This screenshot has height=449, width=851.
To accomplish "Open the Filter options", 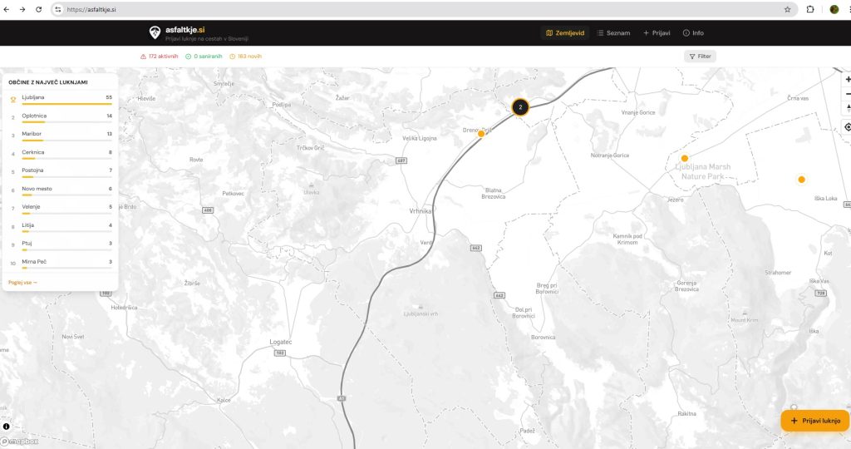I will tap(700, 57).
